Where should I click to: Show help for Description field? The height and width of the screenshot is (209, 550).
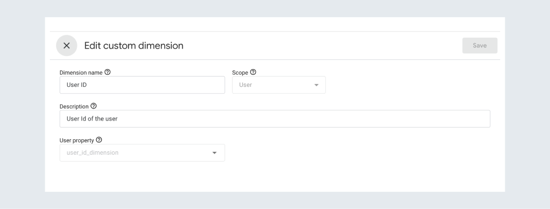pos(93,106)
